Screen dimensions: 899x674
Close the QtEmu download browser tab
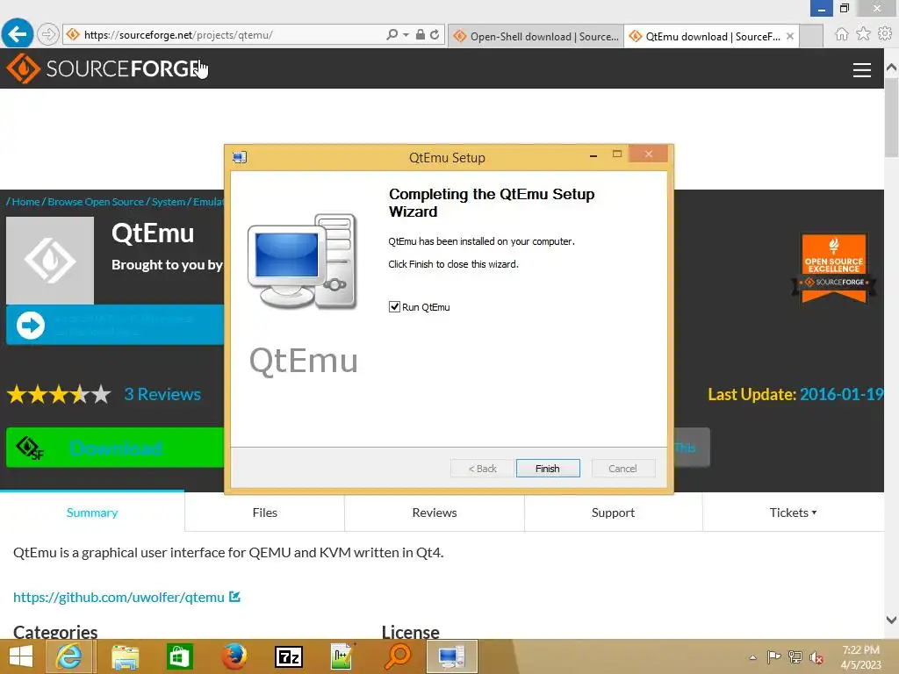[790, 36]
